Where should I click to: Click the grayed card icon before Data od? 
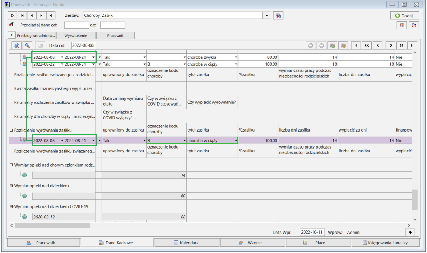40,45
